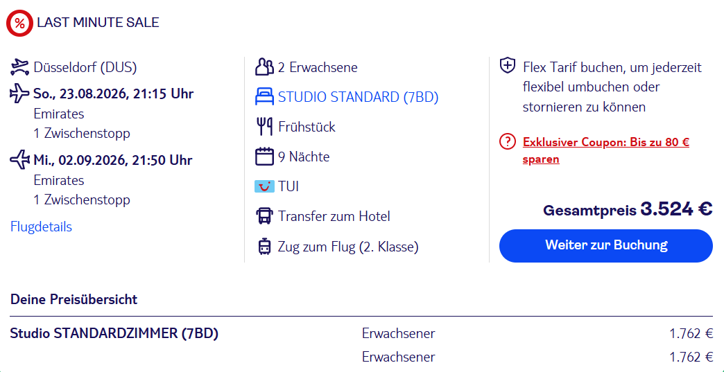
Task: Click the Weiter zur Buchung button
Action: click(x=606, y=246)
